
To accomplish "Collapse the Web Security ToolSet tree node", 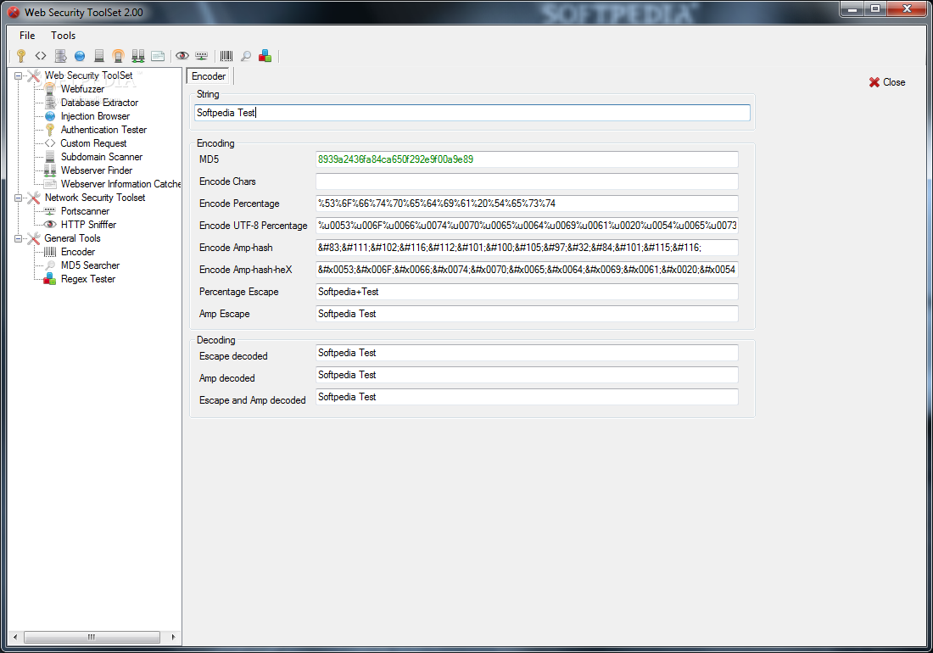I will click(19, 76).
